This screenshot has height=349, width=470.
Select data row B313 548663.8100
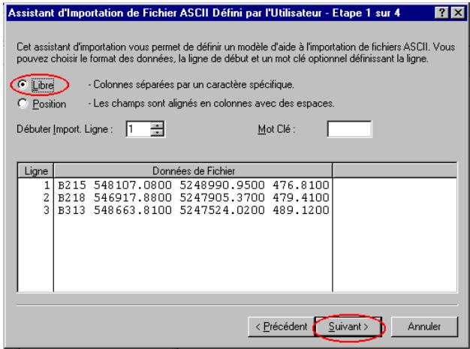tap(194, 210)
